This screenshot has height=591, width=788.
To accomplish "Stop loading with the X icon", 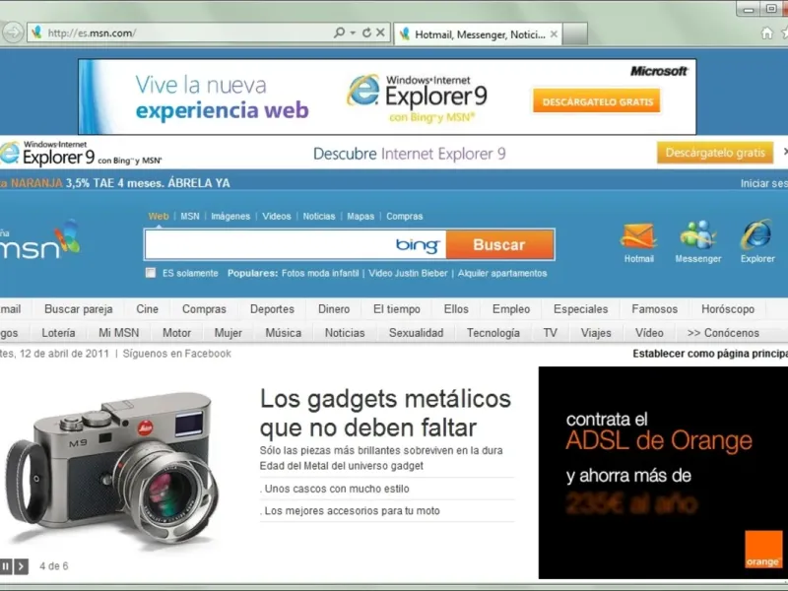I will click(x=380, y=33).
